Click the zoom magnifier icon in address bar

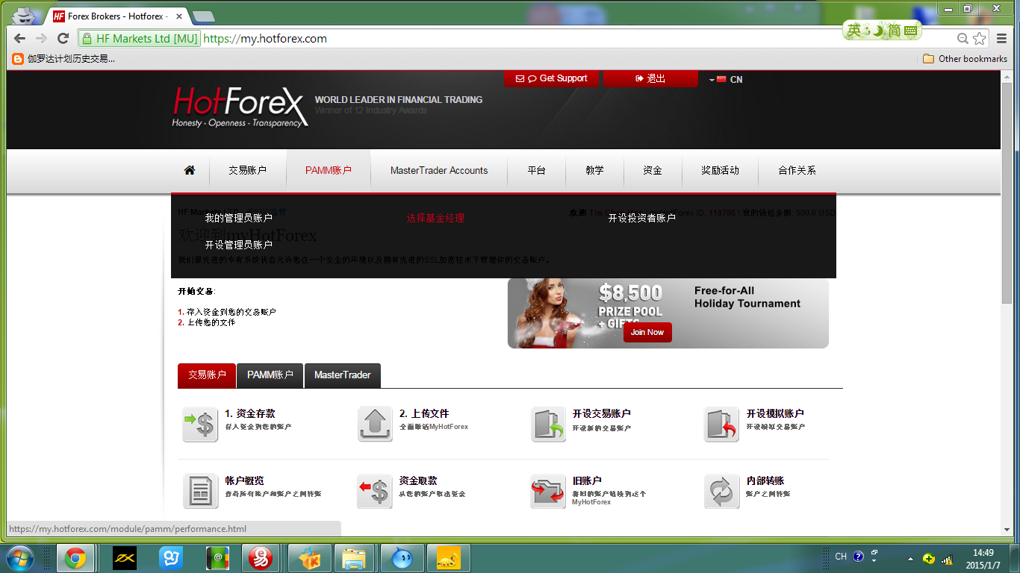click(x=963, y=39)
